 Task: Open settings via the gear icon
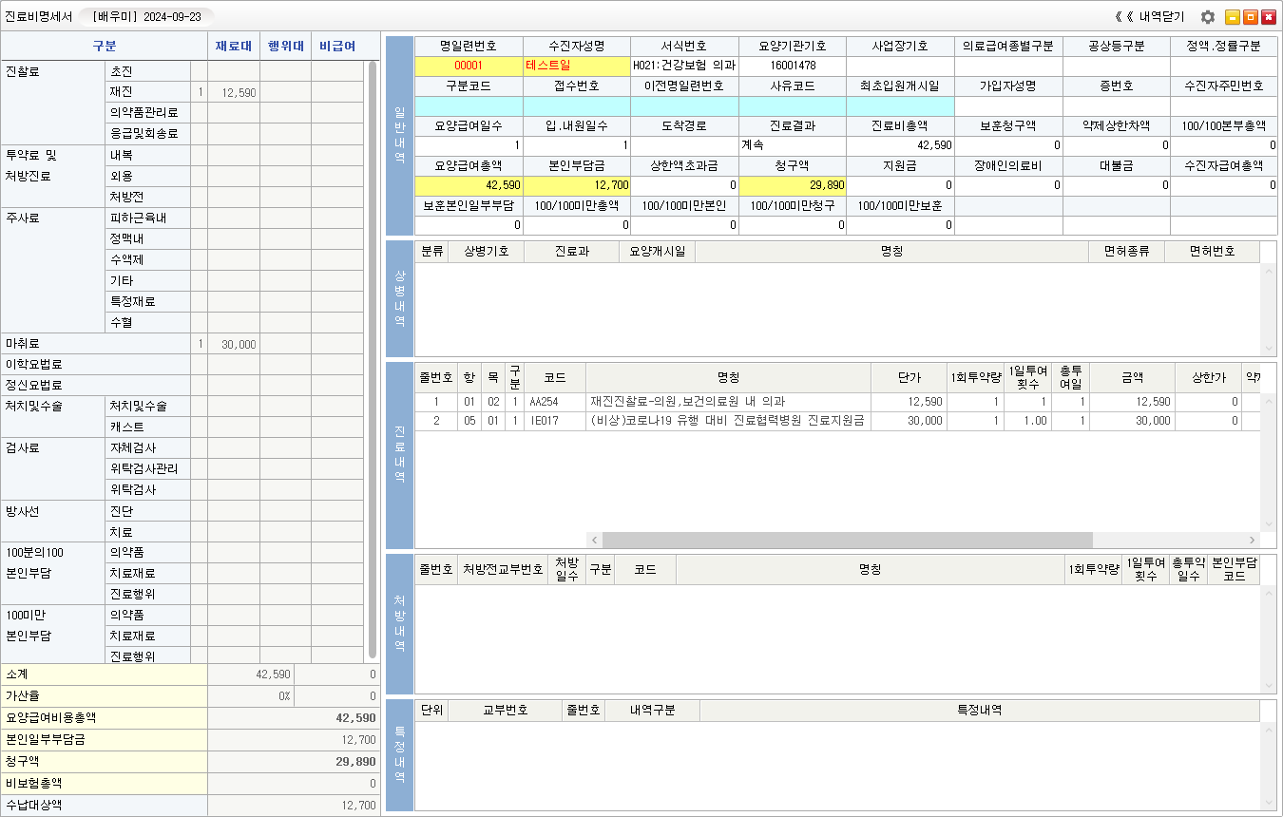click(1208, 17)
